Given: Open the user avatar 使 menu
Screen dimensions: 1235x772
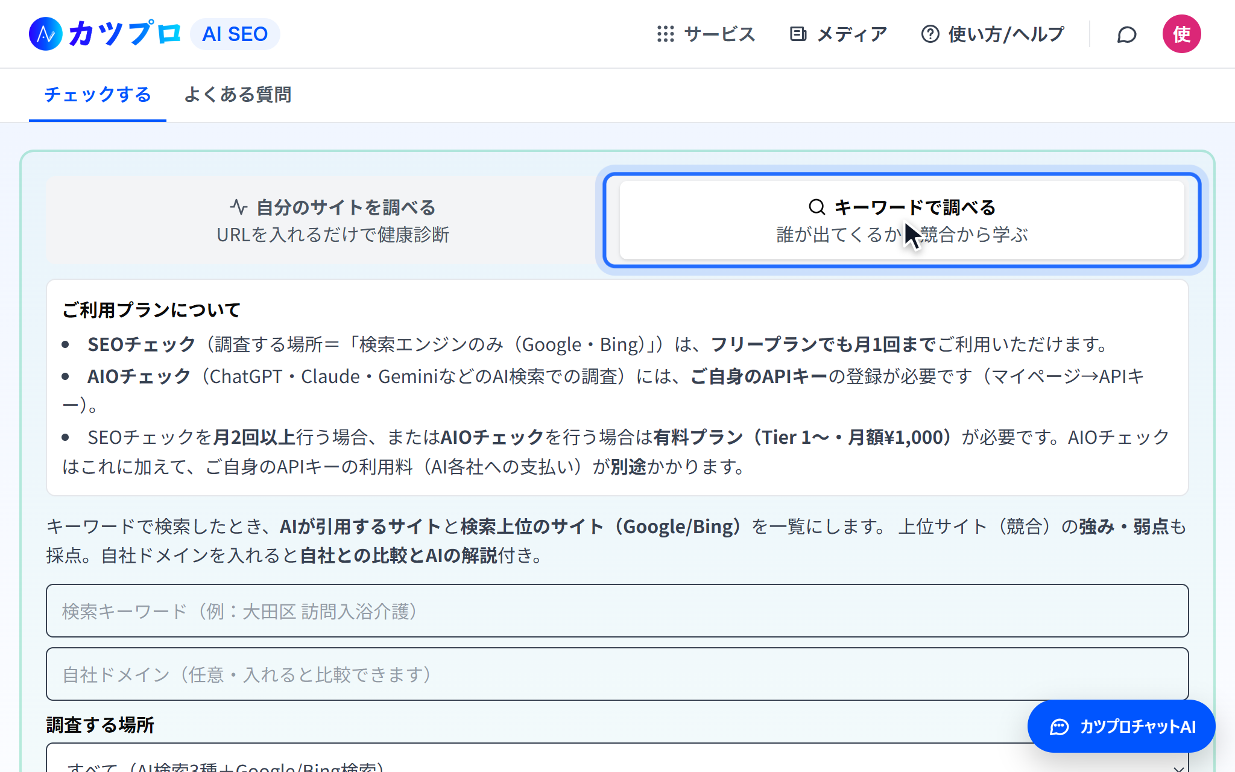Looking at the screenshot, I should point(1181,34).
